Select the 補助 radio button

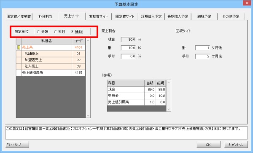click(x=72, y=31)
